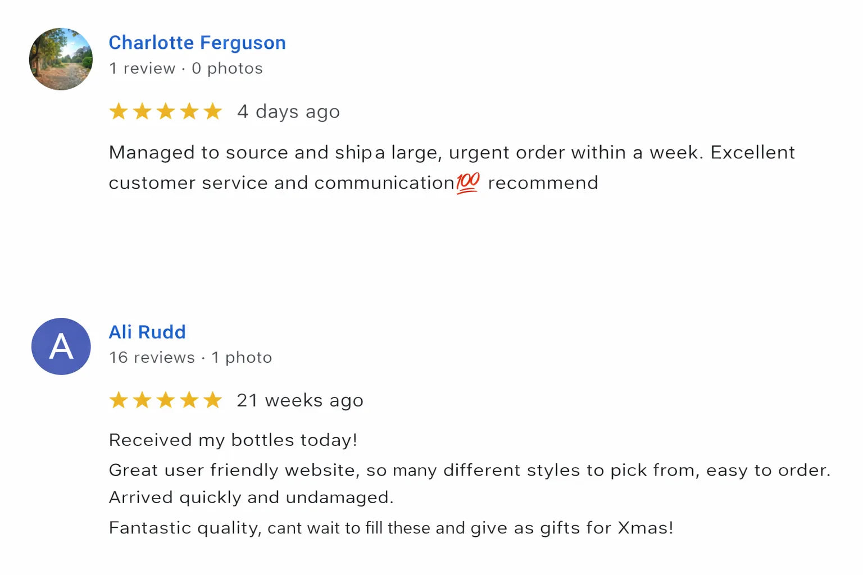Click the "Arrived quickly and undamaged." line

coord(251,498)
